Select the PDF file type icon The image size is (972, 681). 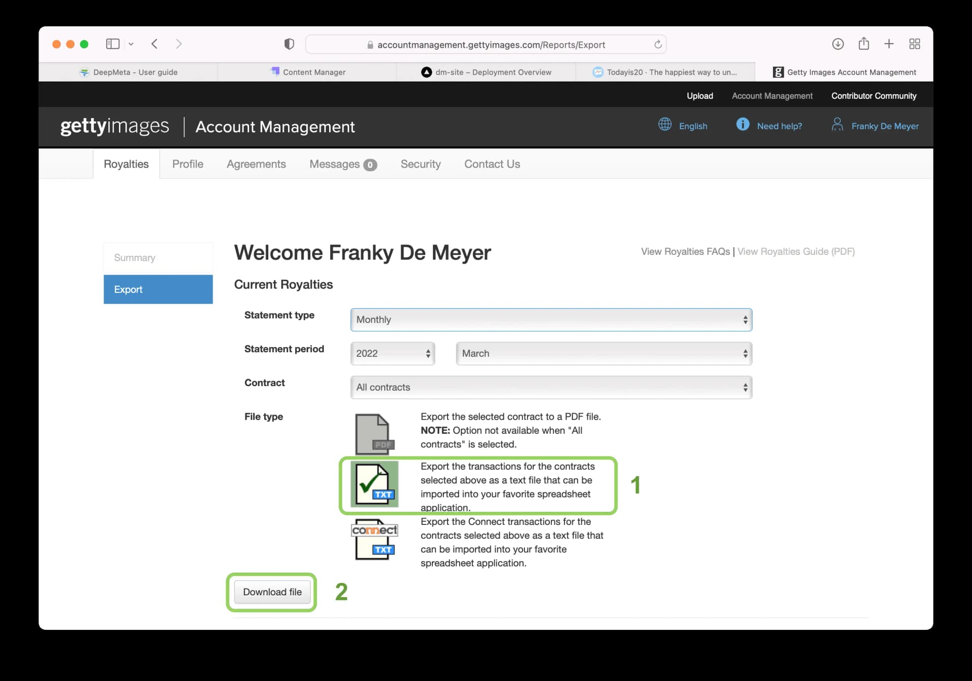point(374,434)
